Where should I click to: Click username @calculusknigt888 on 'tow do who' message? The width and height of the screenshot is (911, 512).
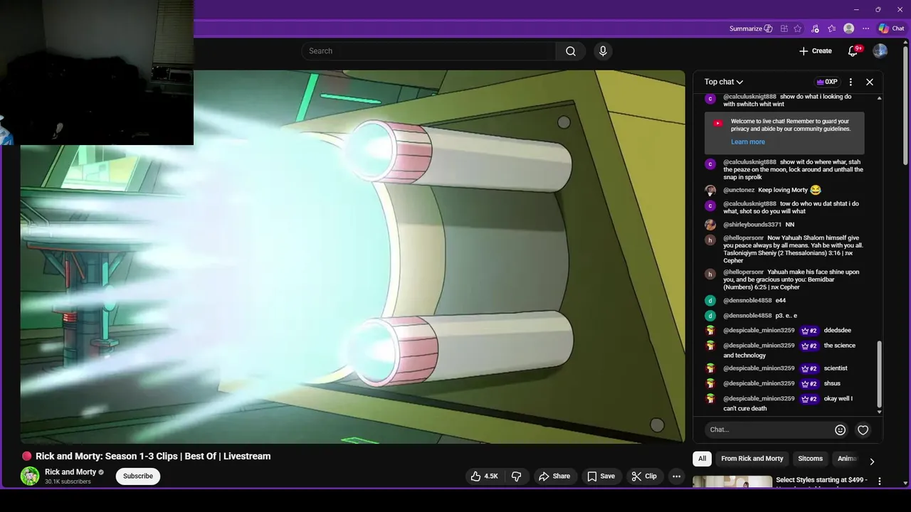point(750,204)
